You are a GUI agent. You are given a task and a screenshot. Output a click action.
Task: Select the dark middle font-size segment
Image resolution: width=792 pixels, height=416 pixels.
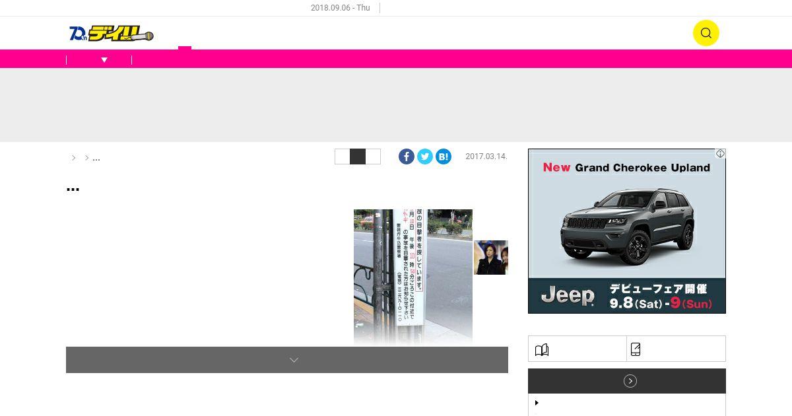pos(358,156)
